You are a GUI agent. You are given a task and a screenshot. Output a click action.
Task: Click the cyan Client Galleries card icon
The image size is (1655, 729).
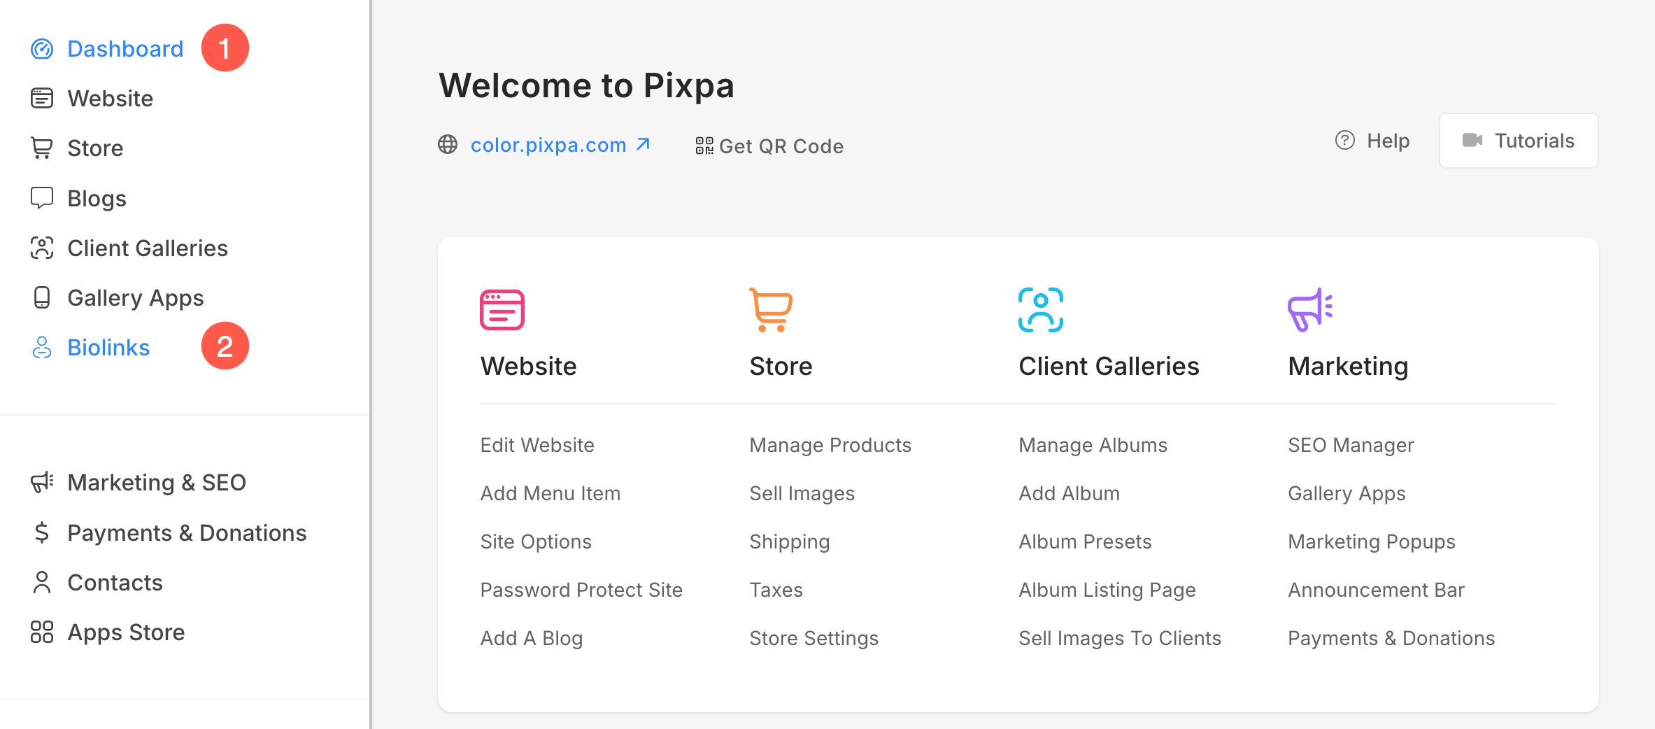pyautogui.click(x=1041, y=309)
